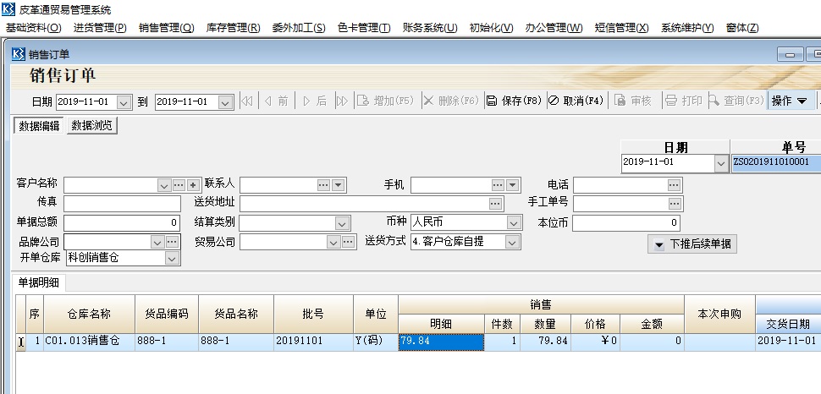The width and height of the screenshot is (821, 394).
Task: Expand the 币种 人民币 dropdown
Action: tap(514, 223)
